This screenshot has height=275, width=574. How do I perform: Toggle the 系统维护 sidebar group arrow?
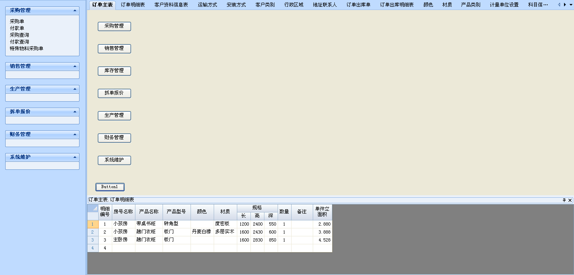coord(75,157)
